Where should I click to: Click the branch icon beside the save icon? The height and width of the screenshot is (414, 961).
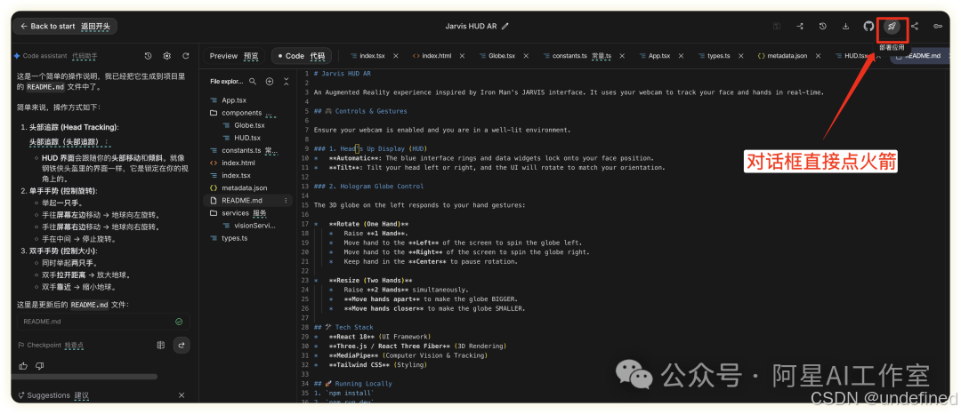tap(800, 27)
